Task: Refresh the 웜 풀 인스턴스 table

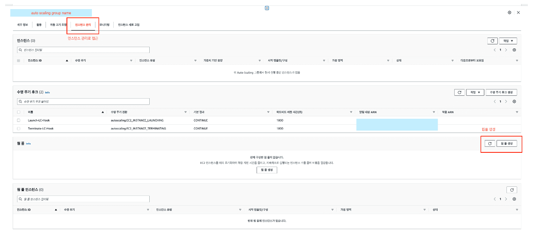Action: point(512,190)
